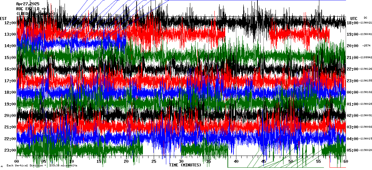This screenshot has width=372, height=170.
Task: Click the EST timezone label
Action: (x=3, y=18)
